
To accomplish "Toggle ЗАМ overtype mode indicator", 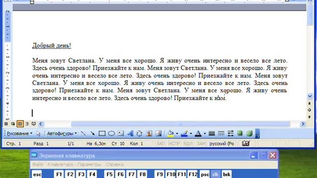I will 201,143.
